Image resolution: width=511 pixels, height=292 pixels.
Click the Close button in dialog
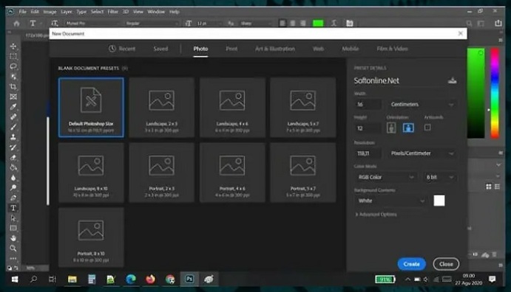(446, 264)
